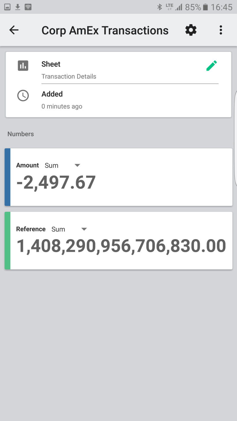This screenshot has width=237, height=421.
Task: Tap the -2,497.67 amount value
Action: (56, 182)
